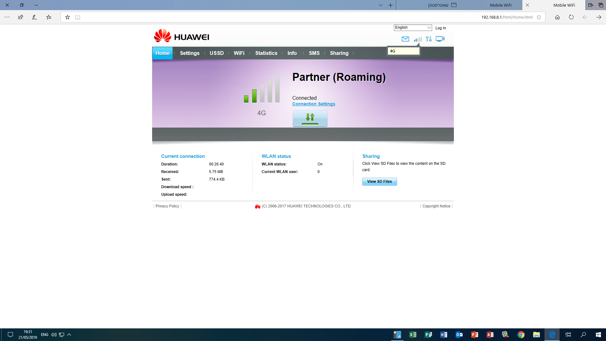
Task: Open the USSD menu tab
Action: (217, 53)
